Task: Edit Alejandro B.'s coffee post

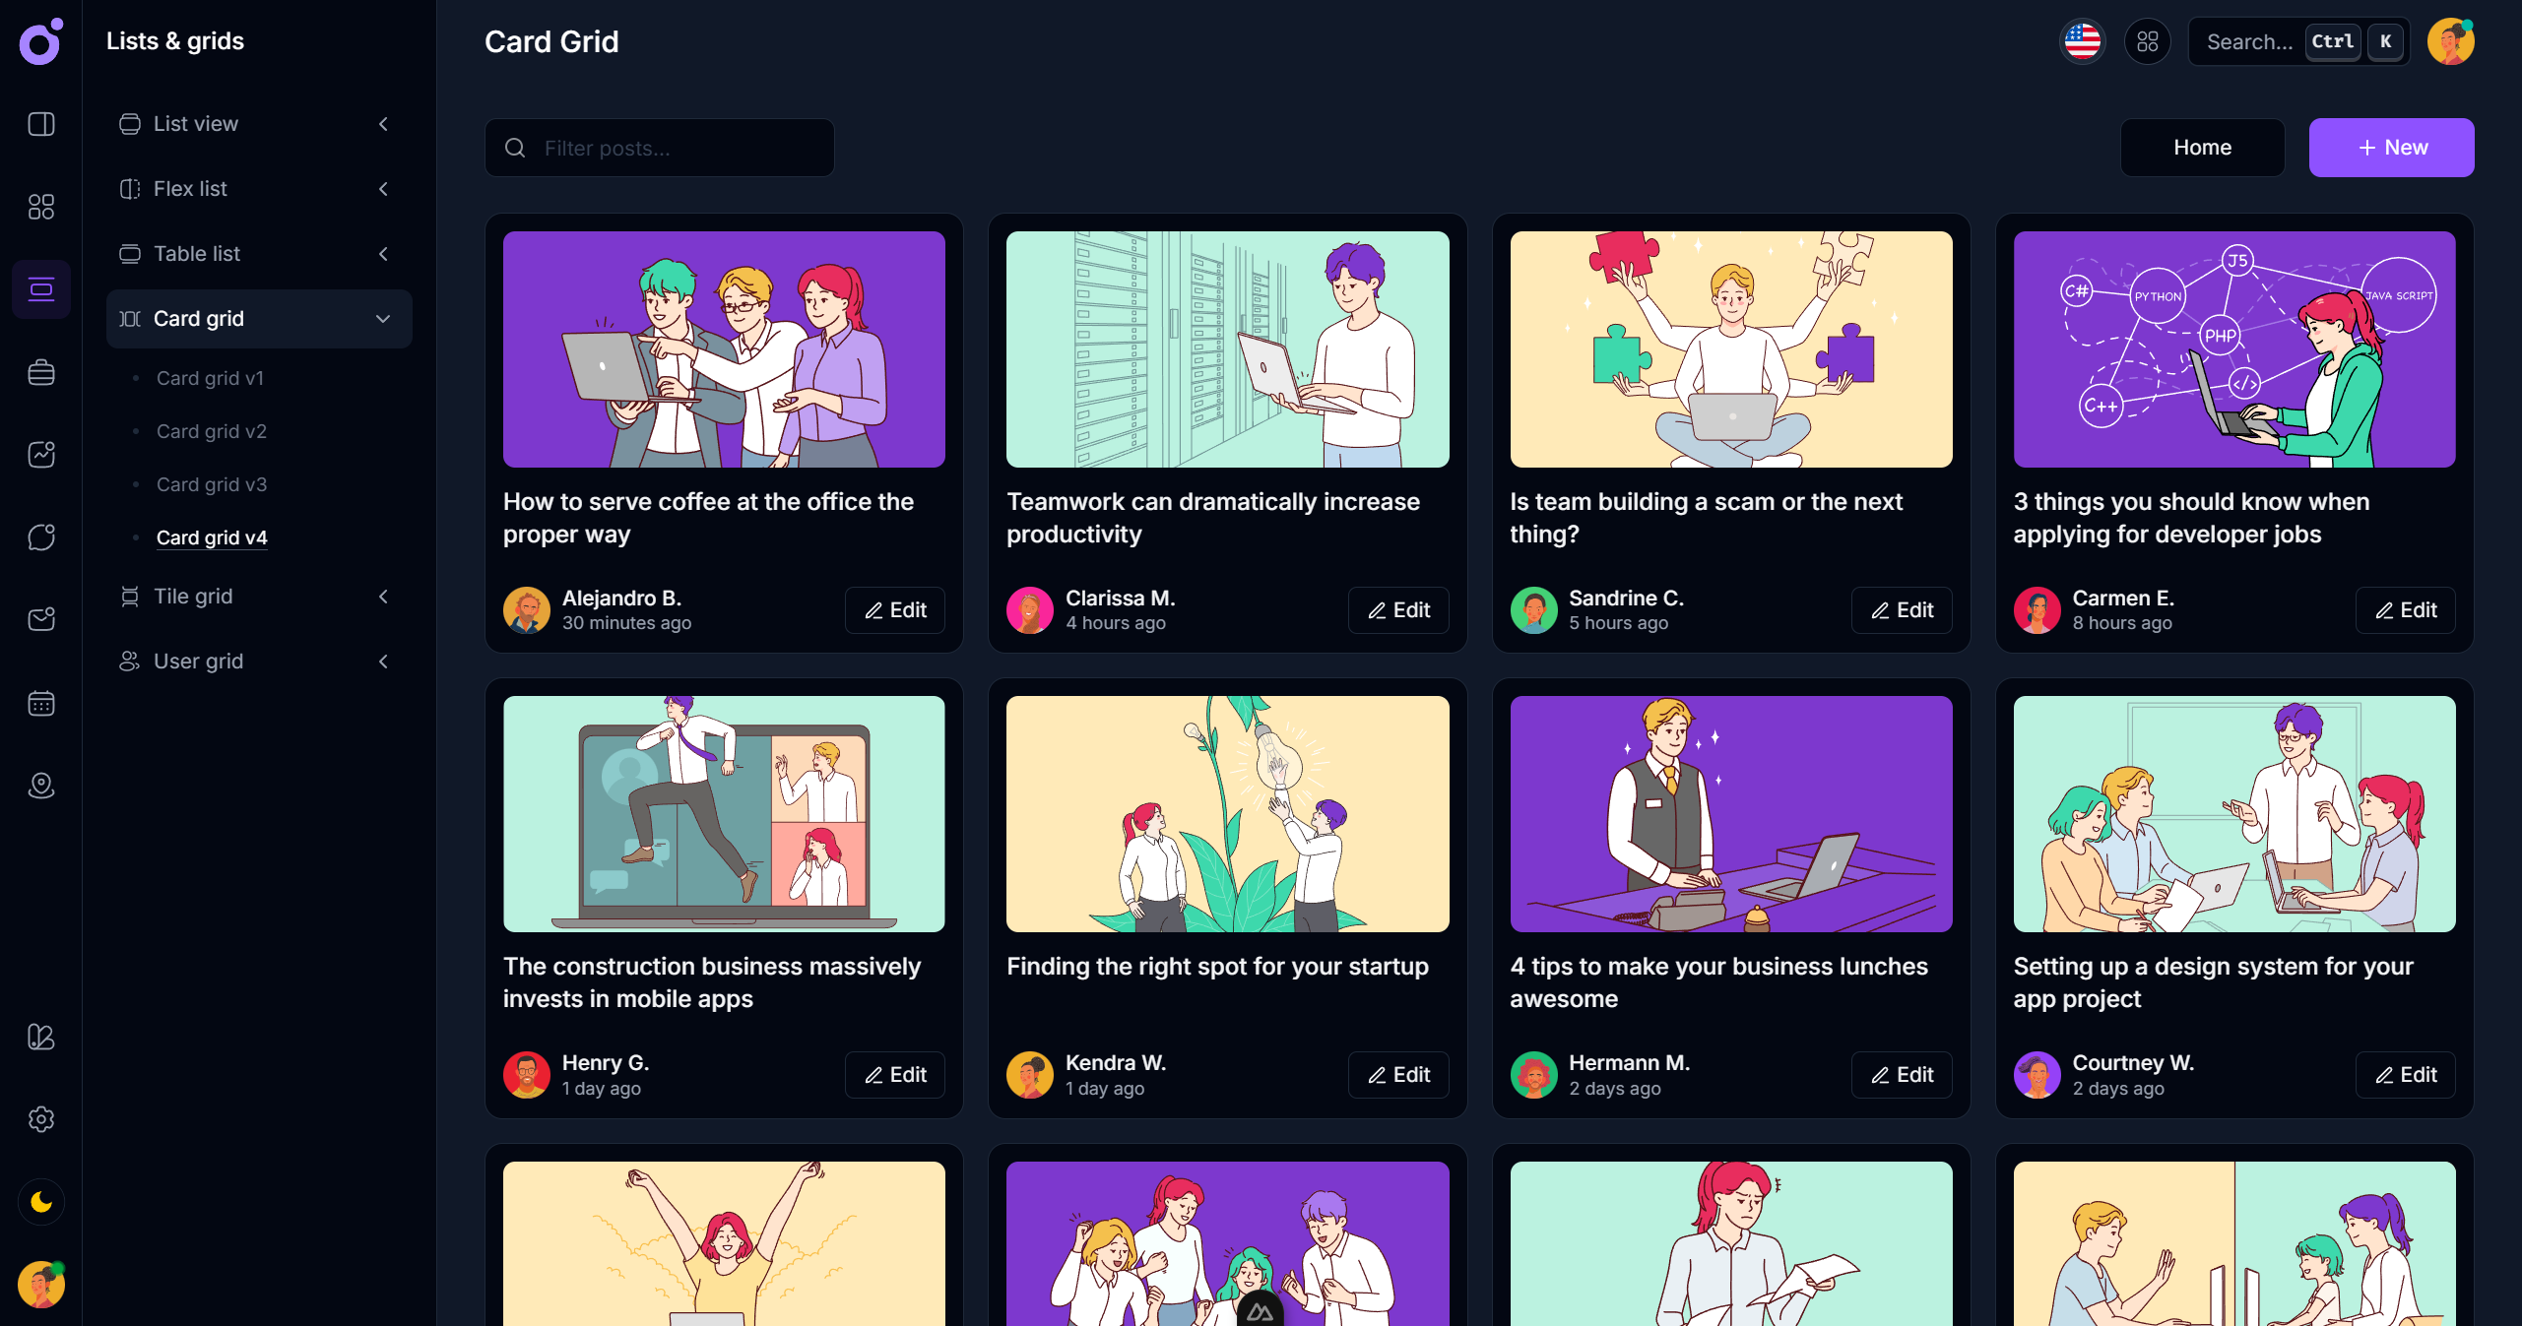Action: (x=894, y=610)
